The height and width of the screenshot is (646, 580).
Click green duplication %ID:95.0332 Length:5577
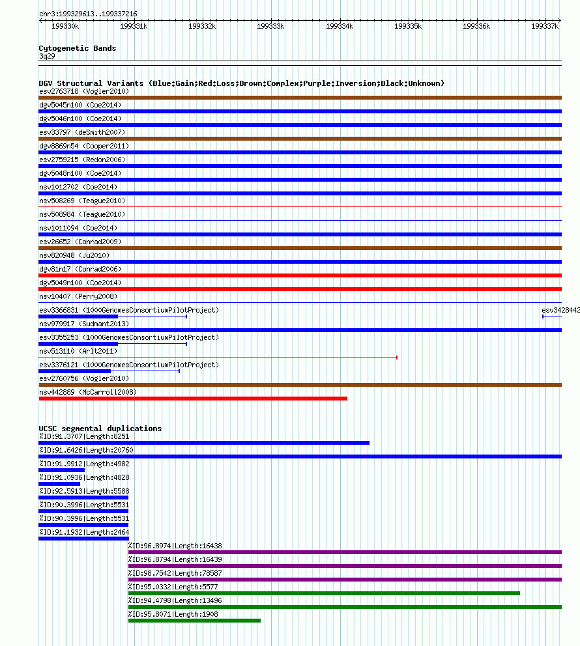173,587
